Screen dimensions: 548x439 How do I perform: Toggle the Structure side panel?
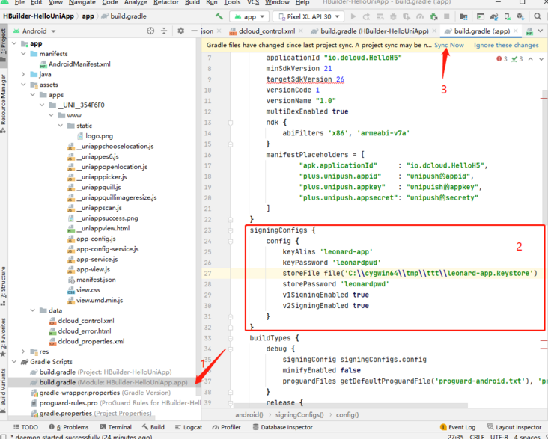[4, 286]
